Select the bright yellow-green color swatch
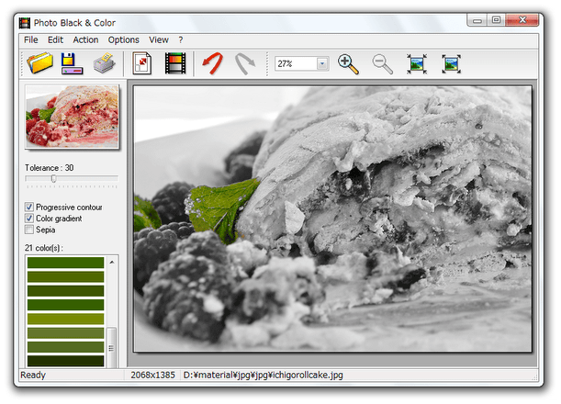The image size is (561, 404). tap(65, 319)
